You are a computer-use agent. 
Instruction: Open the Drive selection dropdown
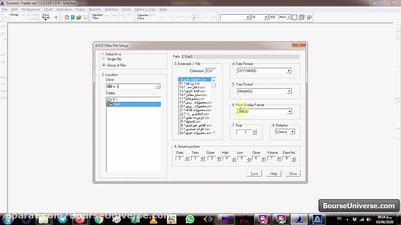[157, 86]
